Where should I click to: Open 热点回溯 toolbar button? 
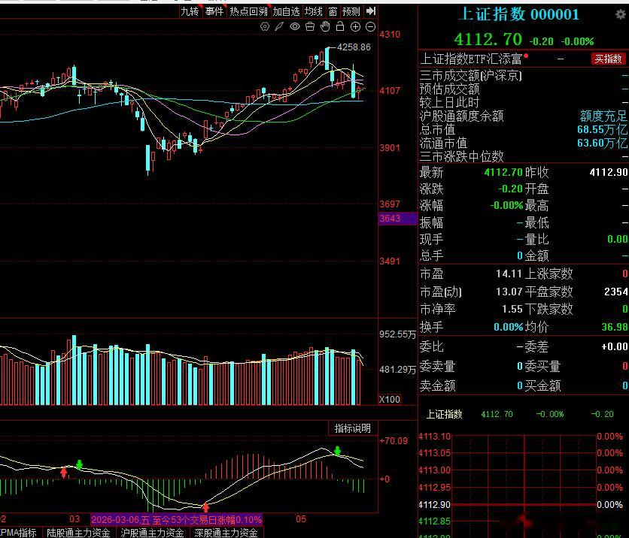click(x=248, y=11)
